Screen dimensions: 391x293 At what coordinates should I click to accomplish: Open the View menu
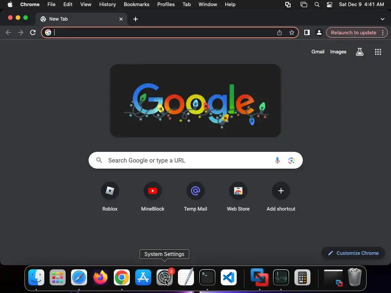[x=86, y=5]
